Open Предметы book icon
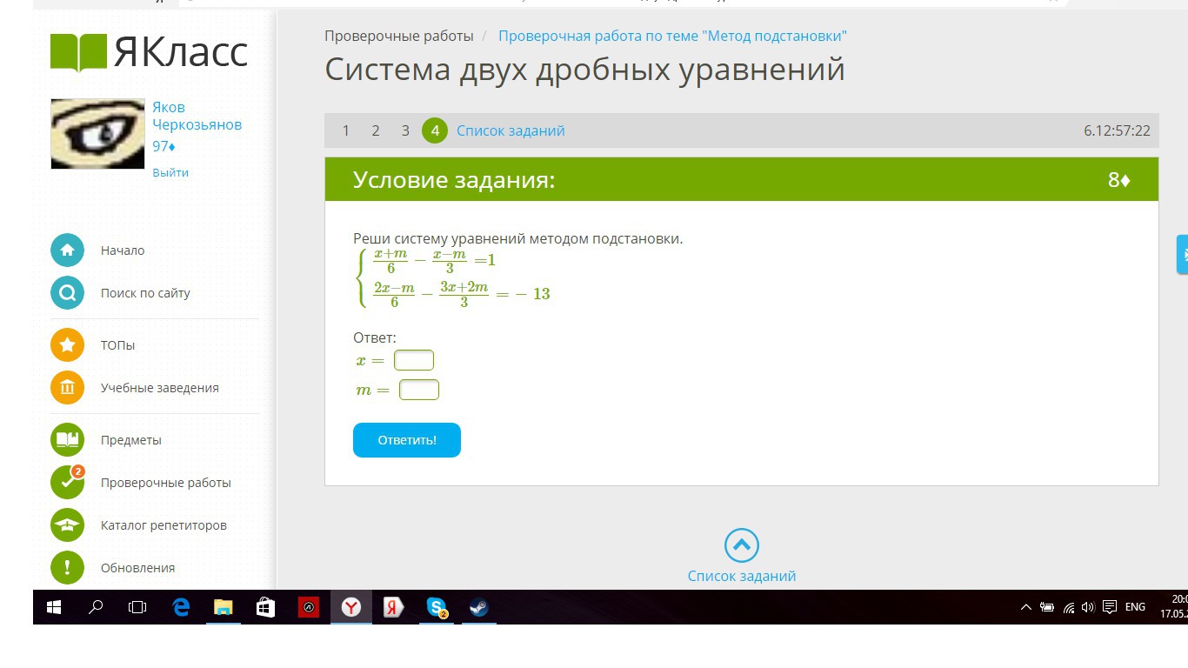 (x=67, y=440)
